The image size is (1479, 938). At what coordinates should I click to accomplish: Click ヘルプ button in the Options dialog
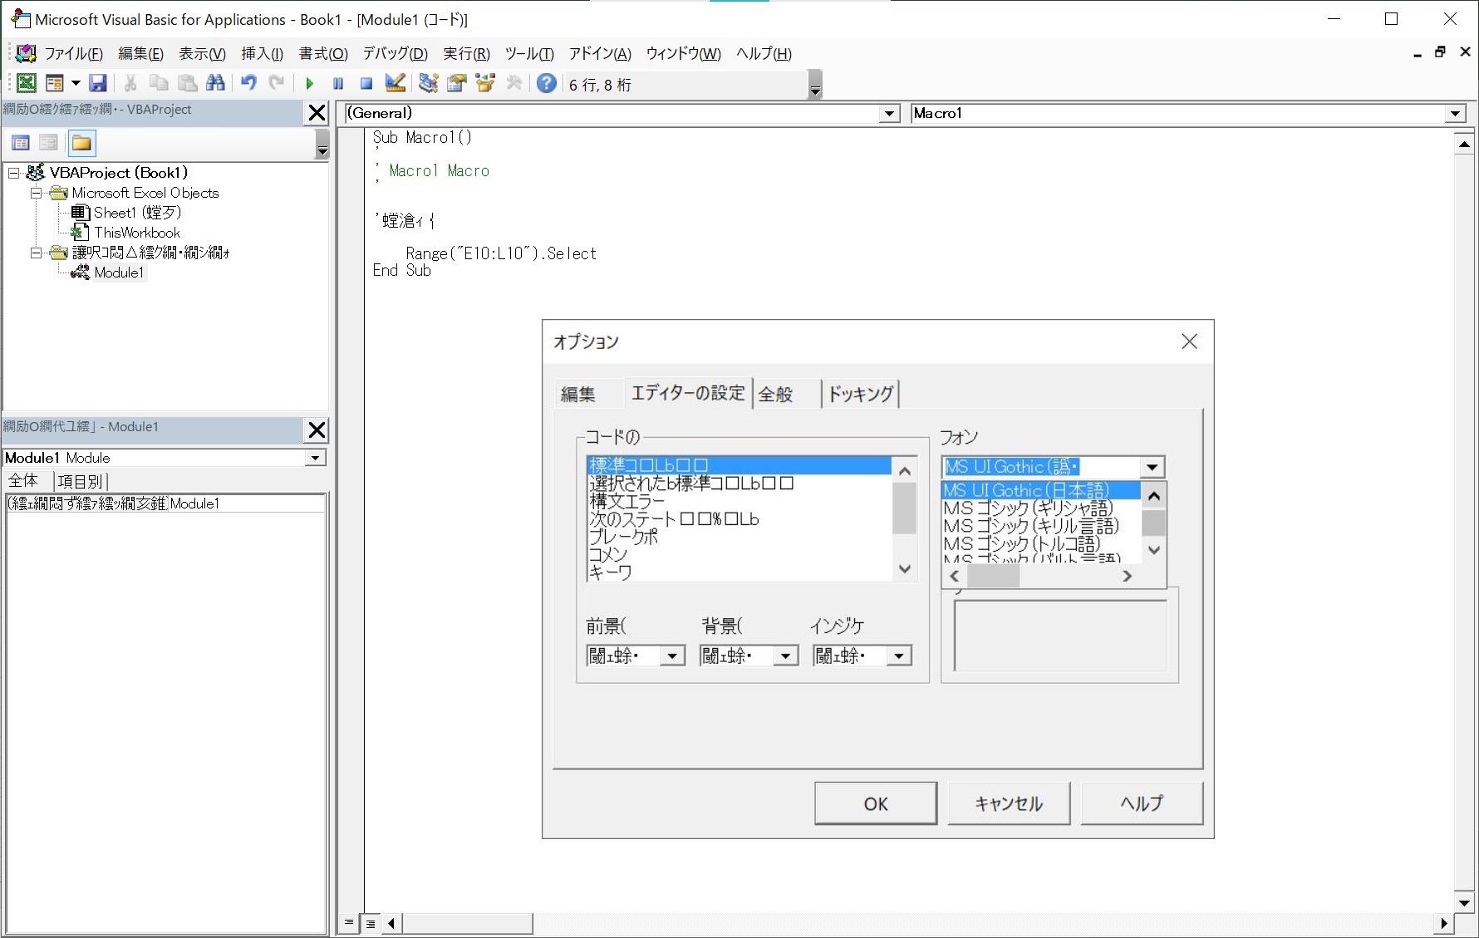click(1142, 803)
